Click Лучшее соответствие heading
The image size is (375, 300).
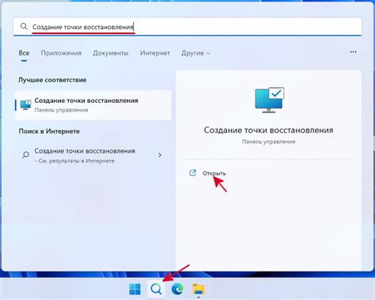point(52,80)
